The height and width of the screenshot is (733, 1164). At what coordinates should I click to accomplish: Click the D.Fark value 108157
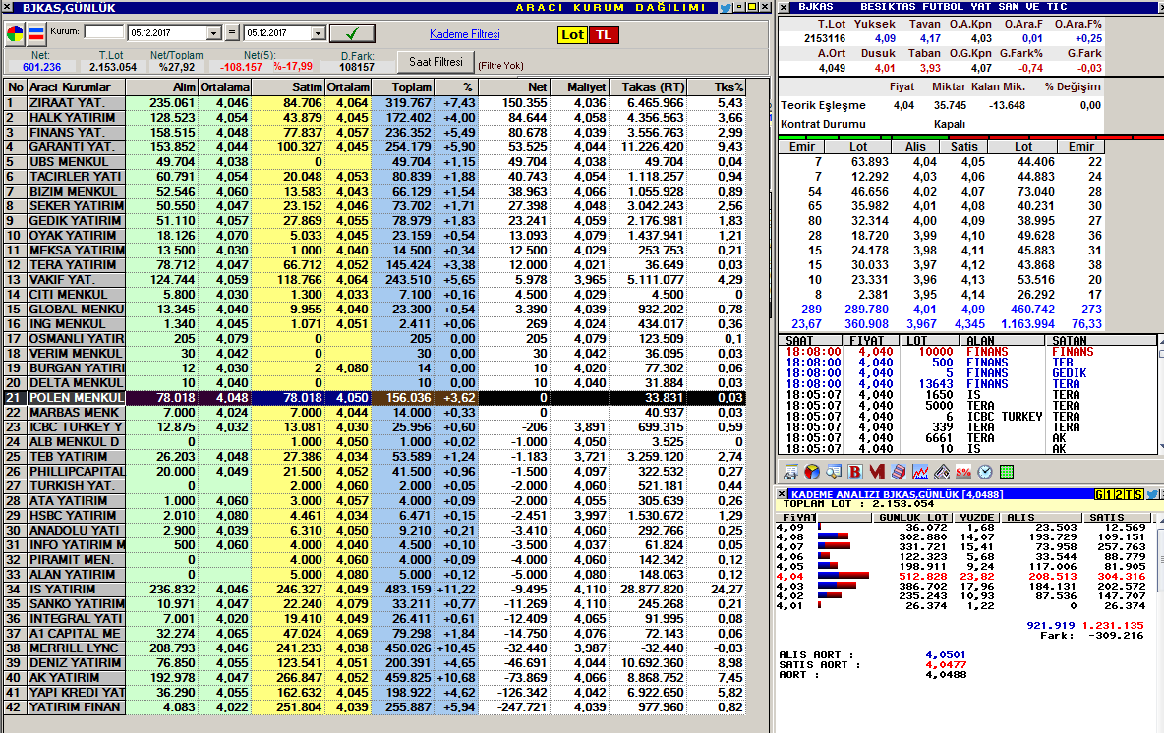tap(357, 67)
